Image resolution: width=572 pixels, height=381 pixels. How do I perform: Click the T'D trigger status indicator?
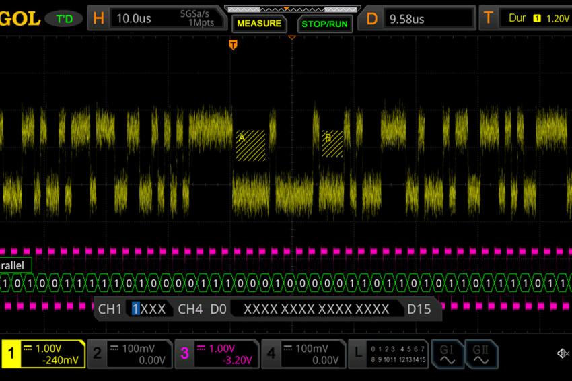(64, 19)
